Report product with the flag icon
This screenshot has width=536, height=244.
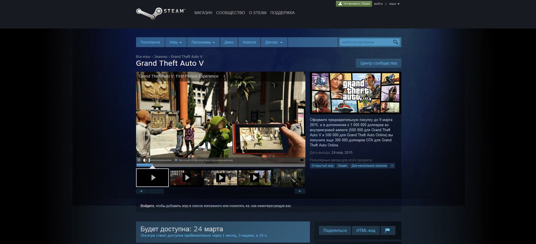tap(388, 230)
